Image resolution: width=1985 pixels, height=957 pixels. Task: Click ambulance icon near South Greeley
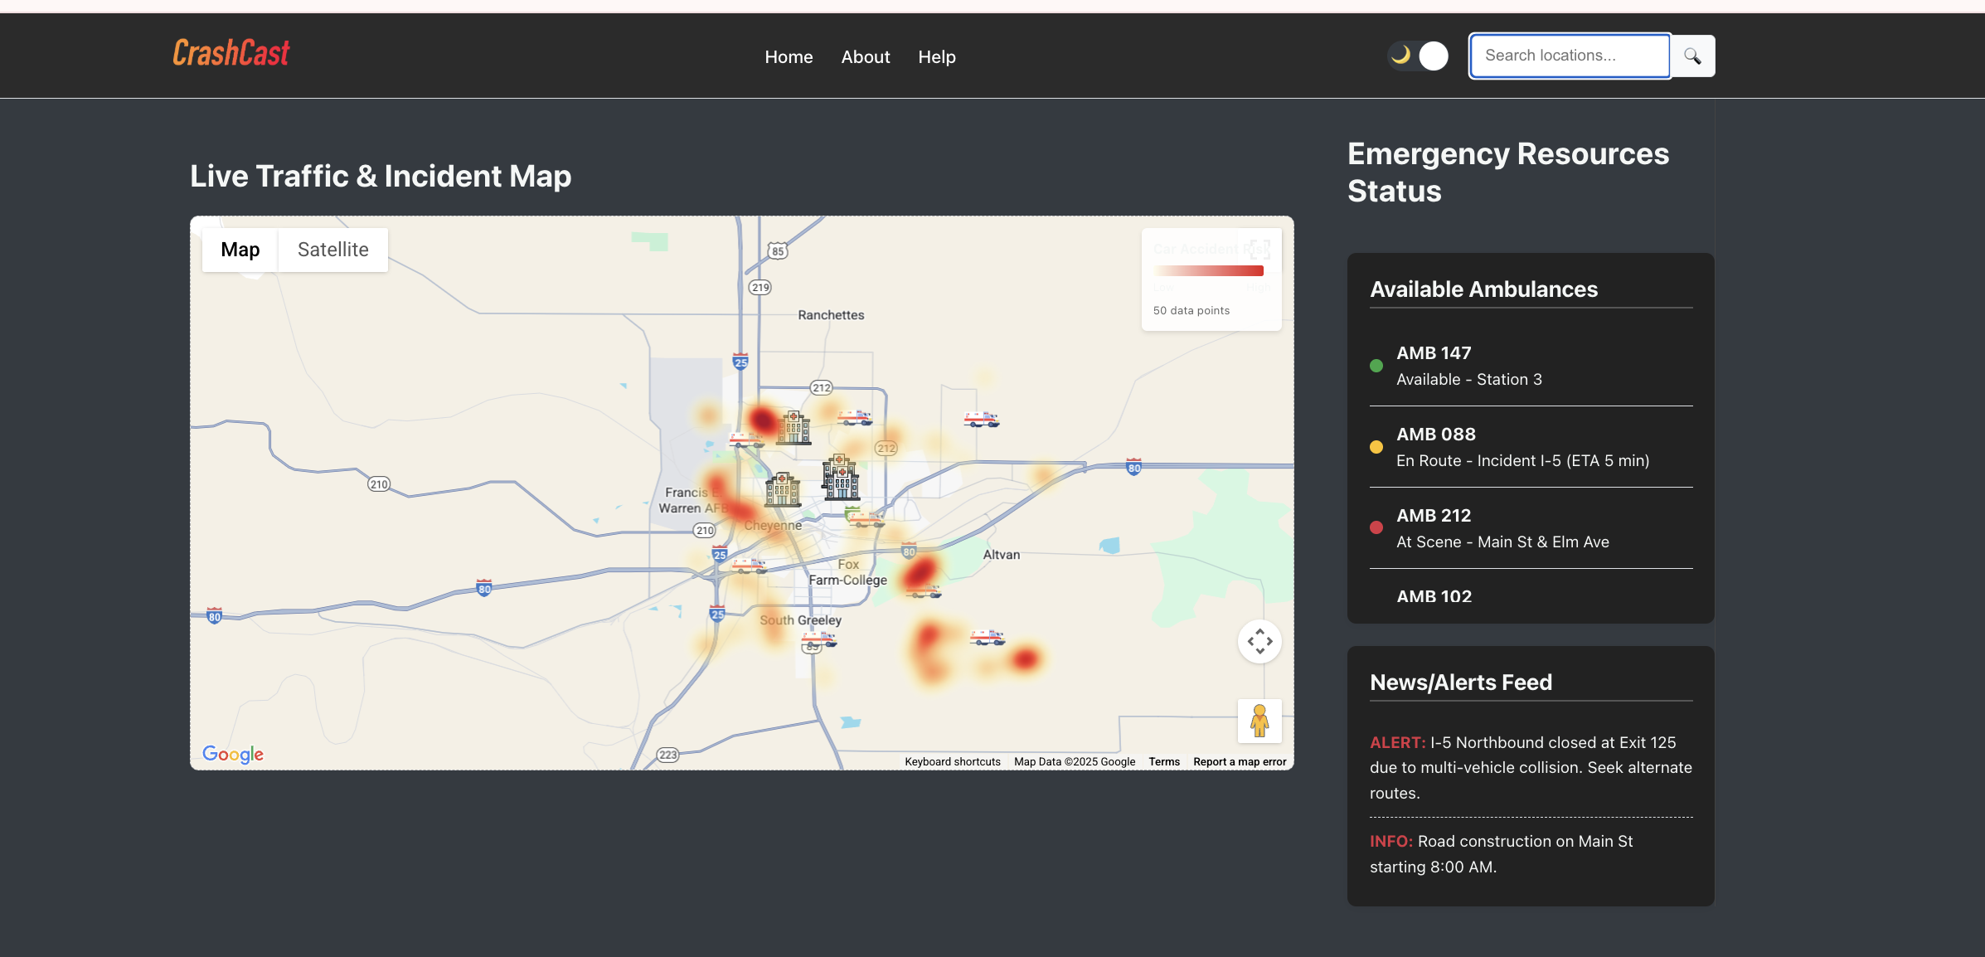coord(818,639)
